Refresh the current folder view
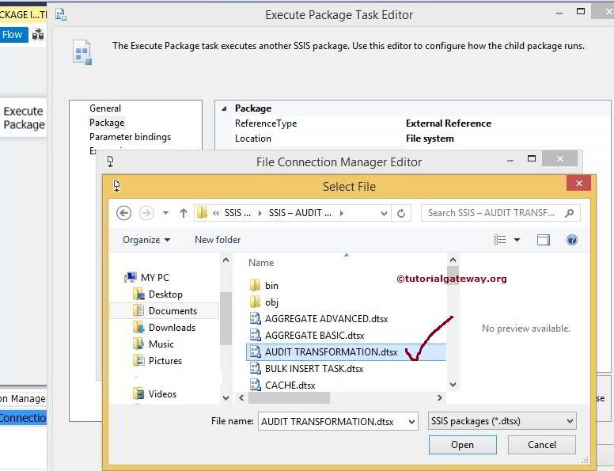Screen dimensions: 614x471 (x=401, y=213)
